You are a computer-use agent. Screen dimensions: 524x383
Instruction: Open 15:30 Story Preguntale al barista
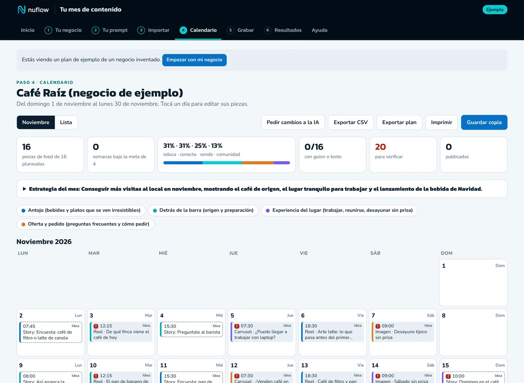[x=192, y=329]
